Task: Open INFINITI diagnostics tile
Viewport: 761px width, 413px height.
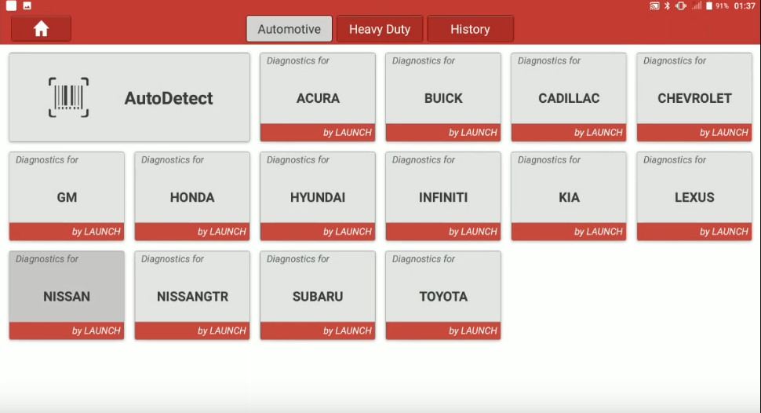Action: tap(443, 196)
